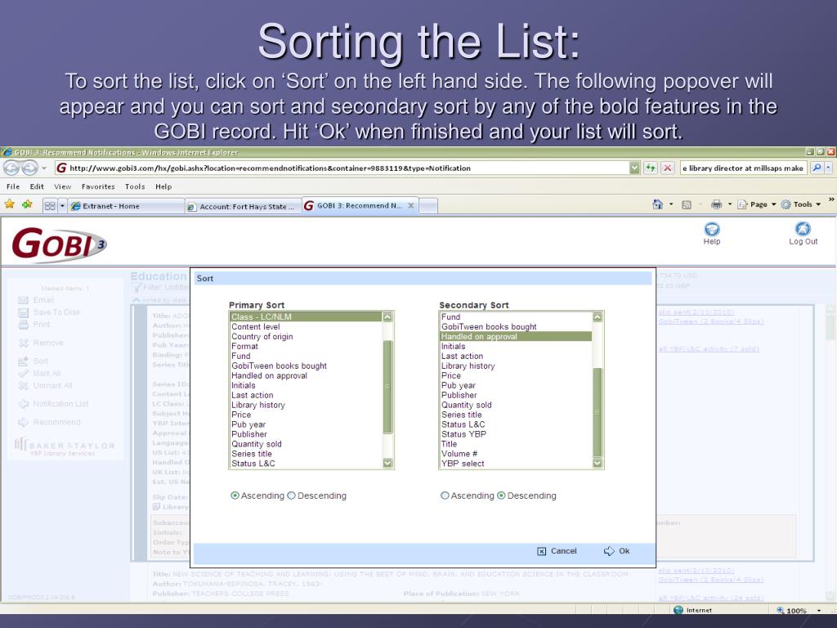Click the browser Back arrow button
The width and height of the screenshot is (837, 628).
coord(11,168)
